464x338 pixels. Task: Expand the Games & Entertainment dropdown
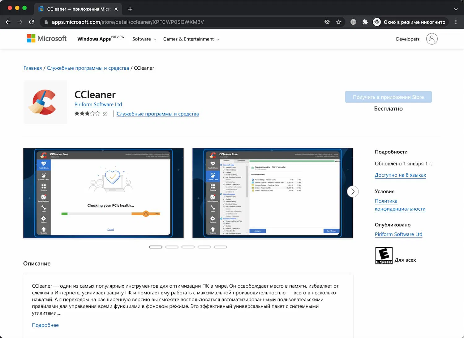191,39
